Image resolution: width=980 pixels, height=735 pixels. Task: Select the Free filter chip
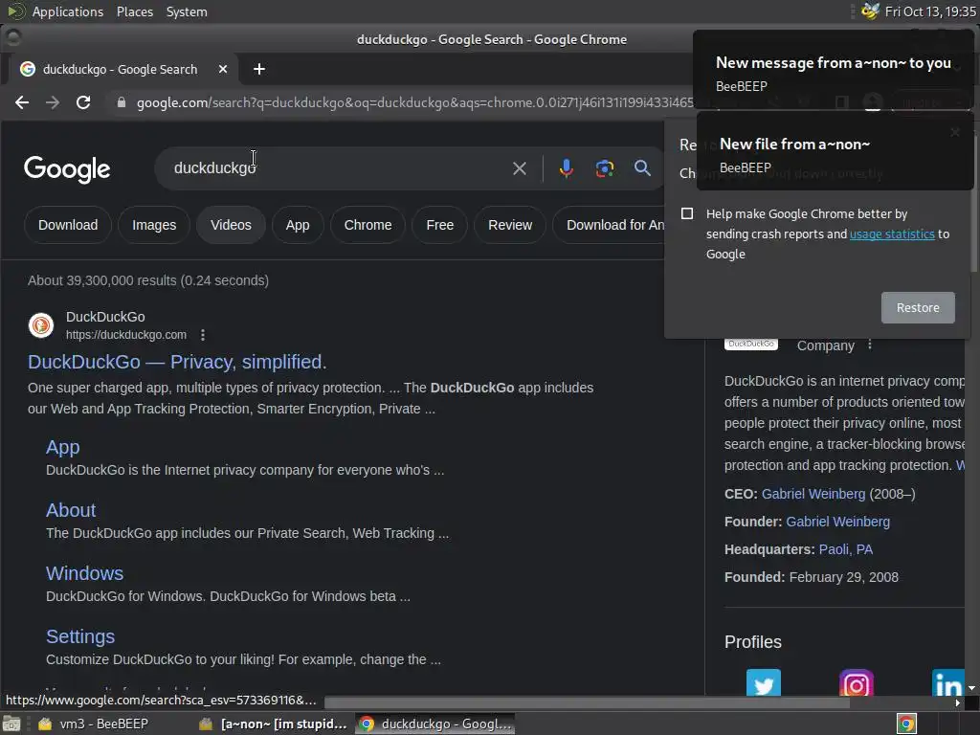(x=440, y=225)
